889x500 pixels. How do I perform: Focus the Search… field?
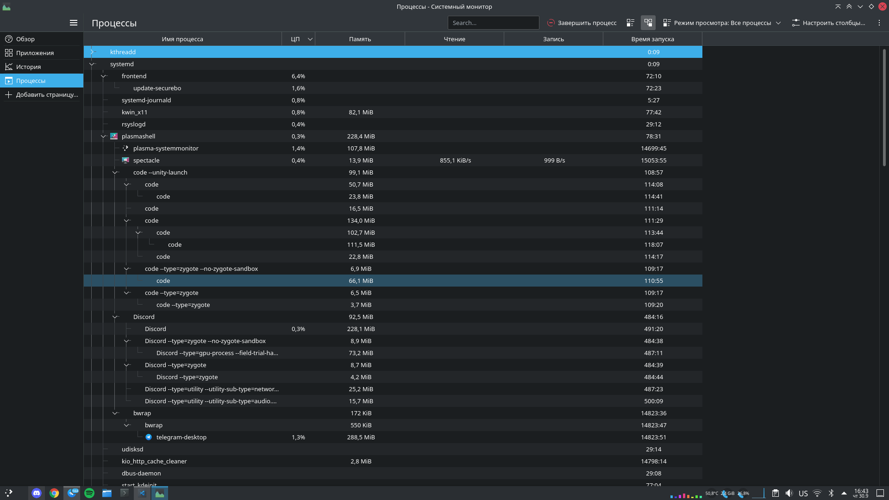coord(493,23)
